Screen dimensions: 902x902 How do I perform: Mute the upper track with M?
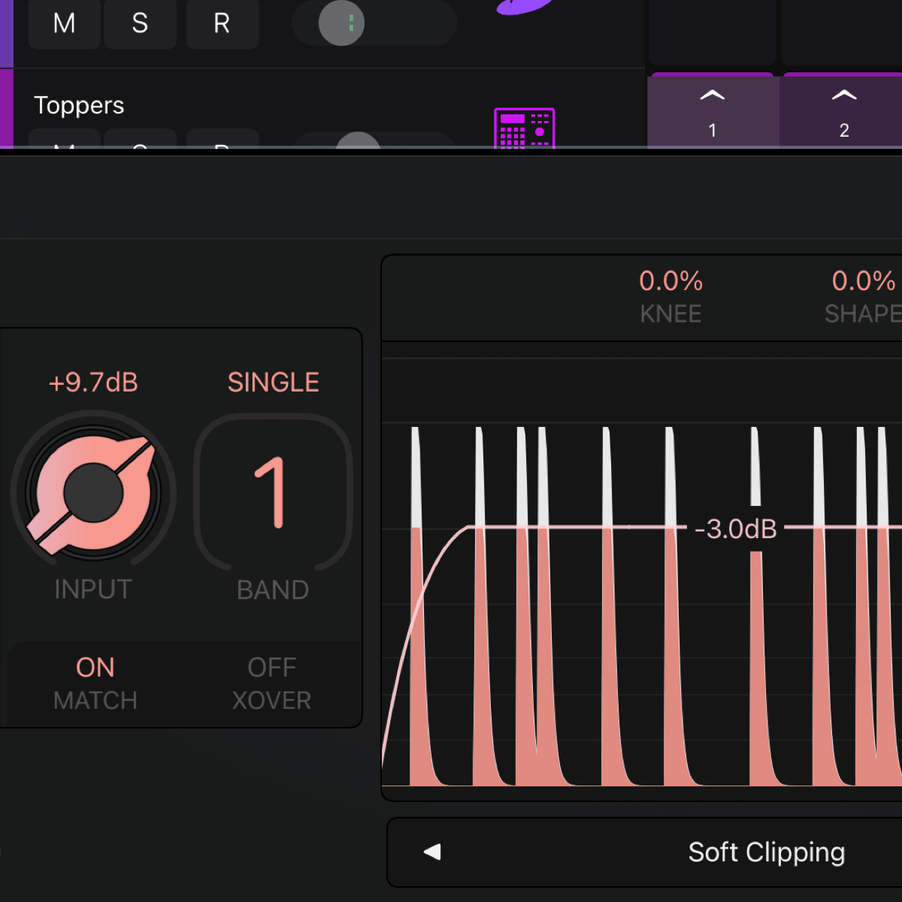click(x=64, y=24)
